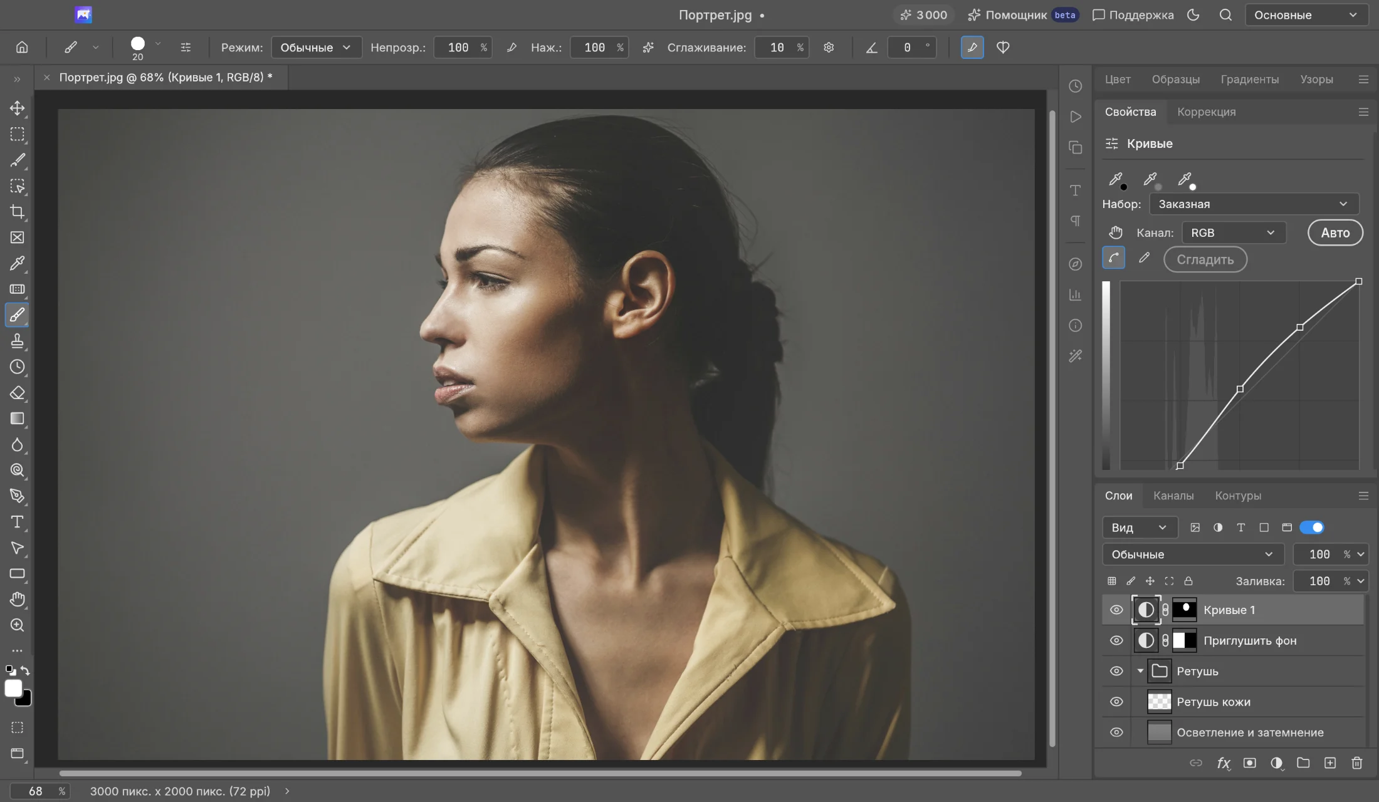Open the Градиенты tab
Viewport: 1379px width, 802px height.
point(1249,80)
